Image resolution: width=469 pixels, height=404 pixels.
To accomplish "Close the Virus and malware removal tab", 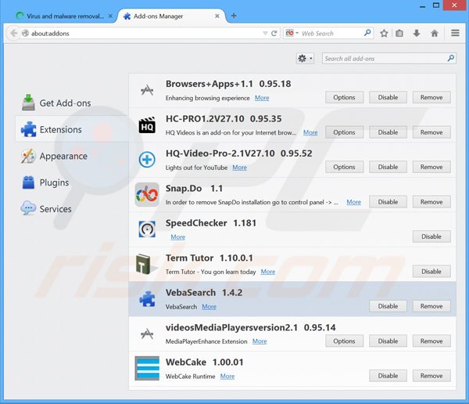I will tap(110, 16).
